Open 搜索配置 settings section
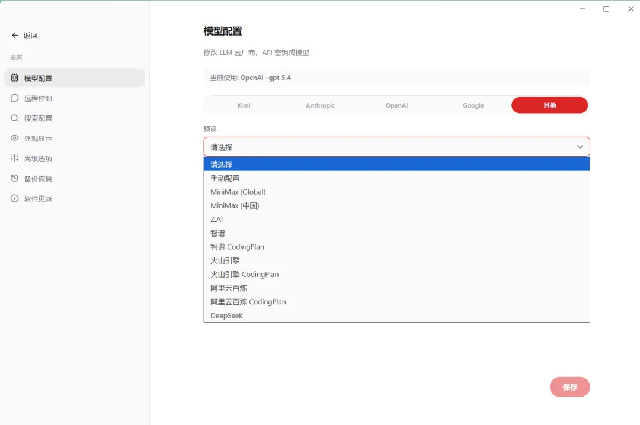 [x=75, y=118]
